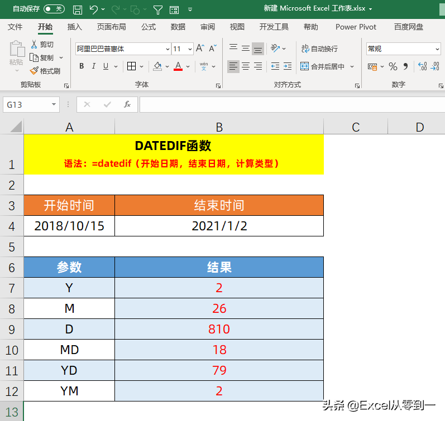
Task: Click the Cut scissors icon
Action: pos(34,44)
